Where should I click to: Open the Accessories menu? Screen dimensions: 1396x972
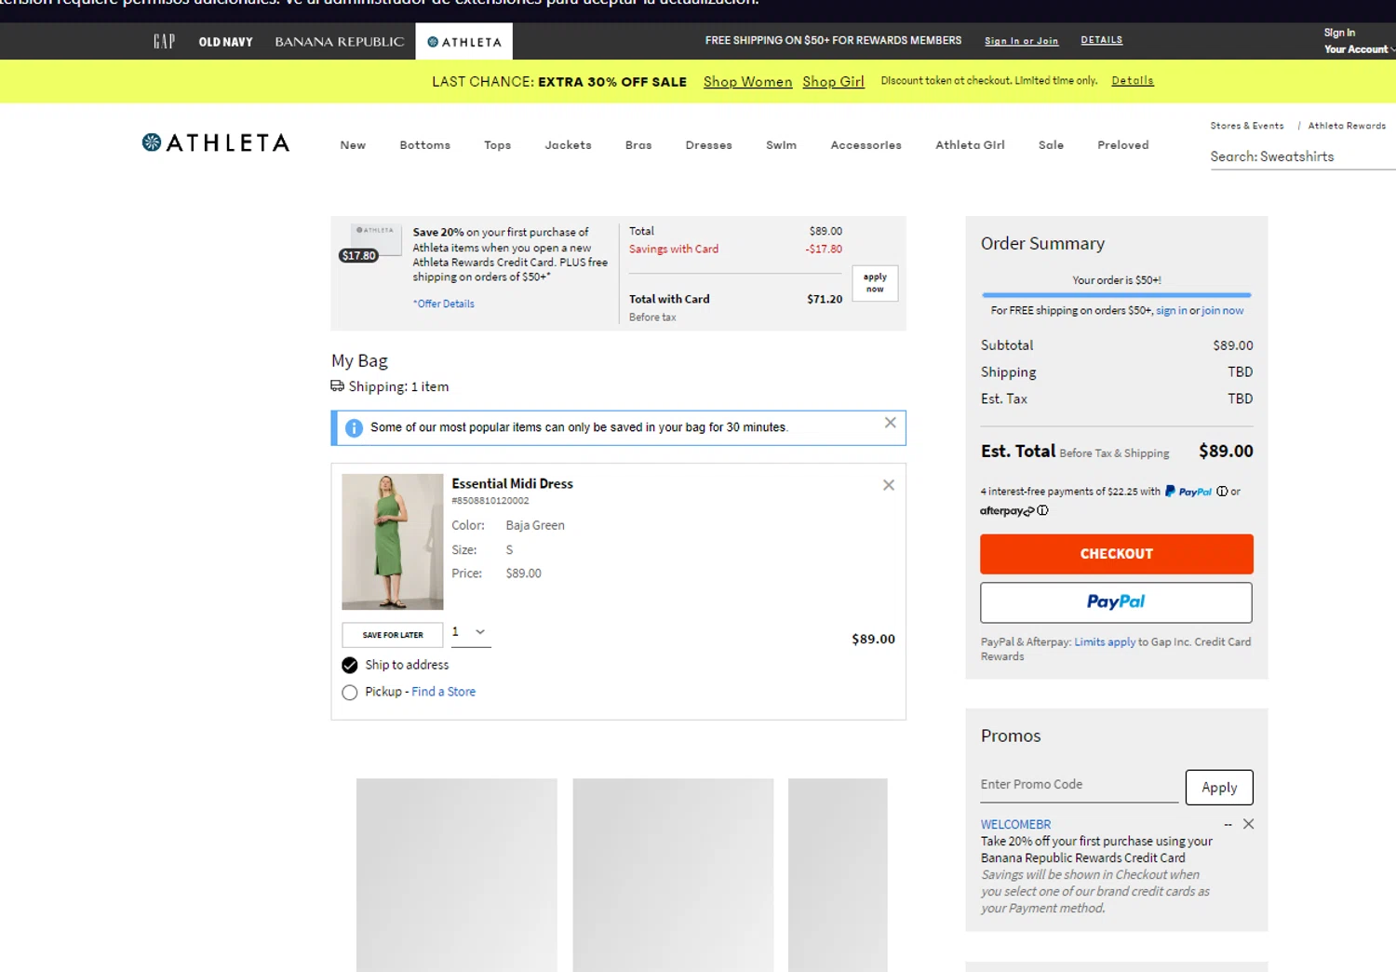[866, 145]
